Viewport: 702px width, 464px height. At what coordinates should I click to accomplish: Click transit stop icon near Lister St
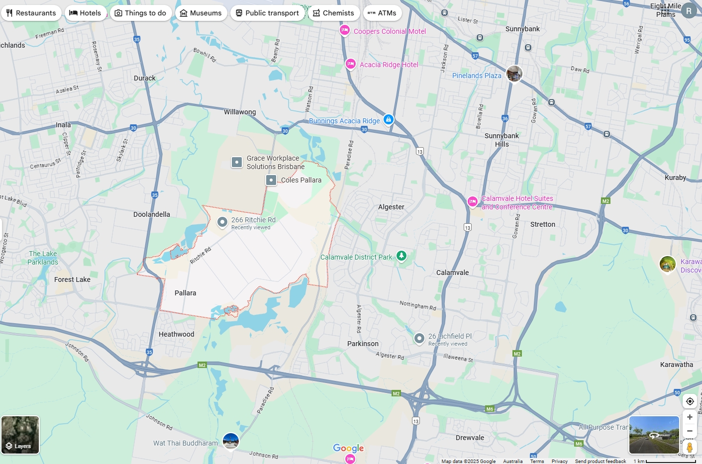click(445, 13)
